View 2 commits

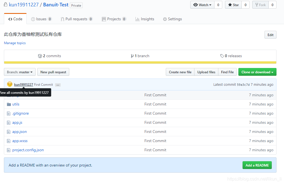tap(50, 56)
